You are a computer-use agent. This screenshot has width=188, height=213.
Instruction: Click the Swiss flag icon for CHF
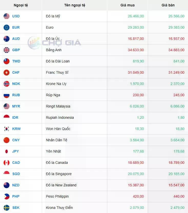coord(6,72)
